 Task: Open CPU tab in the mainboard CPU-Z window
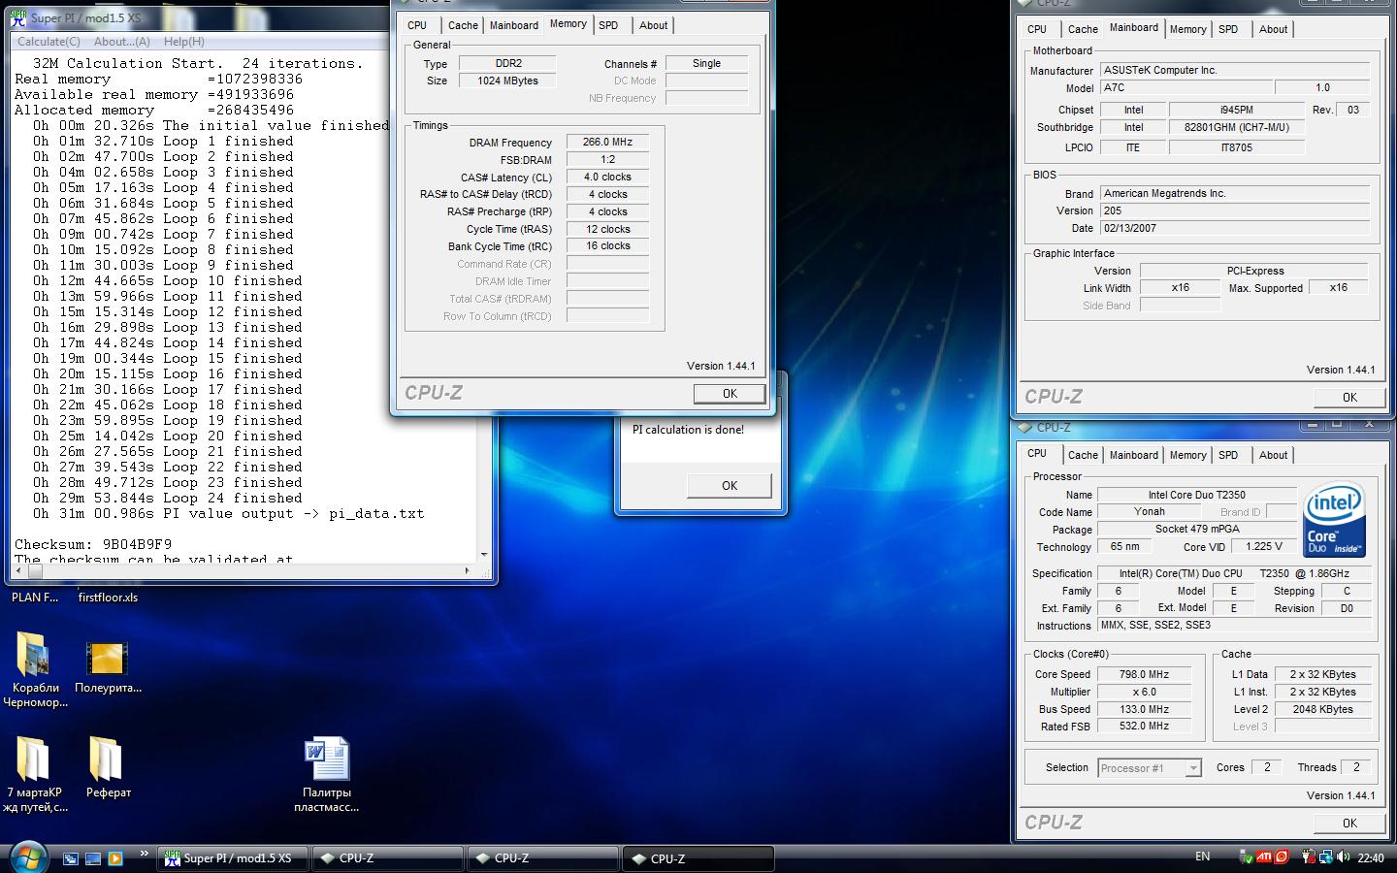[1037, 29]
